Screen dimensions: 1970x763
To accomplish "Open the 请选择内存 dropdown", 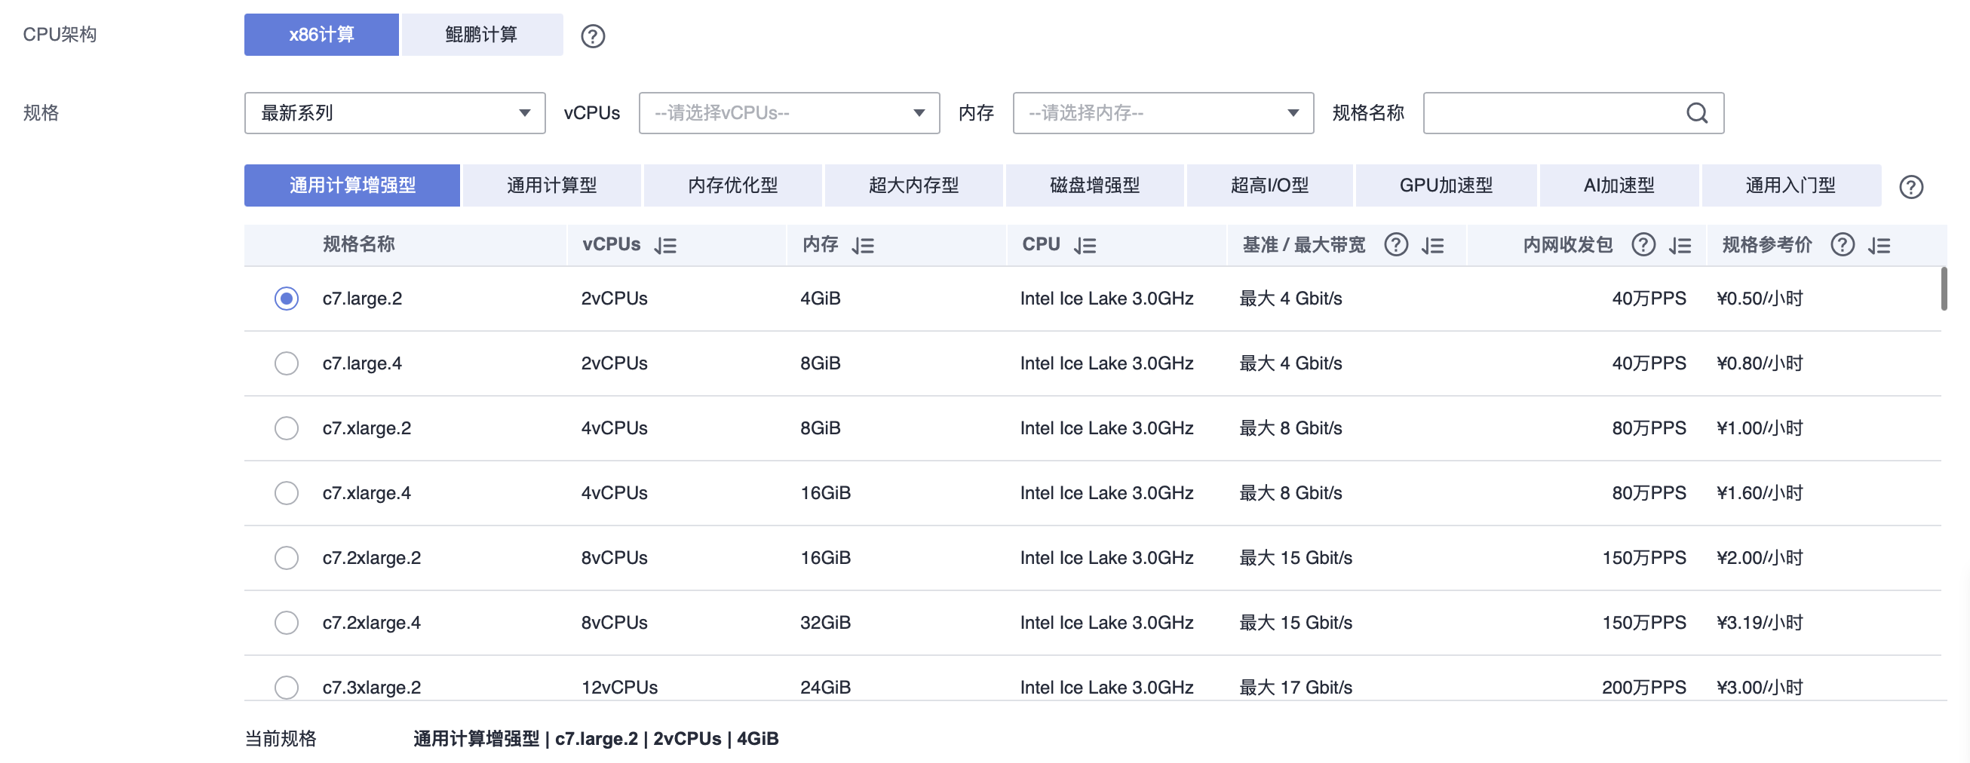I will [x=1163, y=113].
